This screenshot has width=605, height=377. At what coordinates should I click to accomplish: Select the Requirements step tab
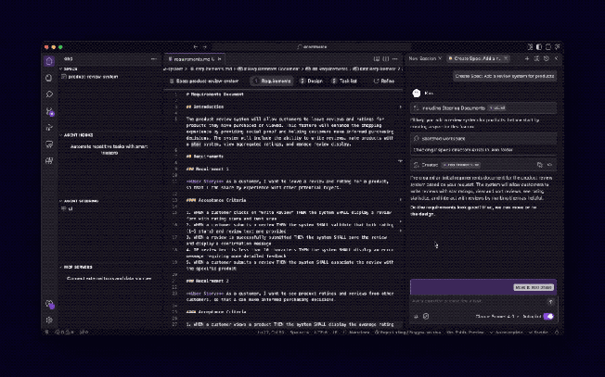click(x=272, y=81)
